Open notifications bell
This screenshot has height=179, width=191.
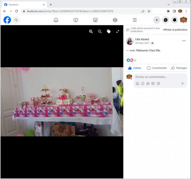pos(175,20)
